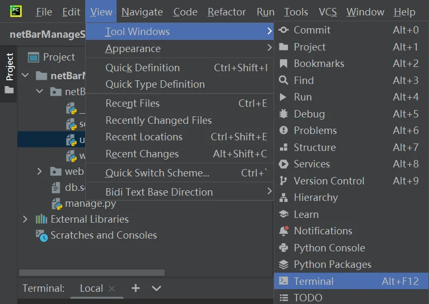429x304 pixels.
Task: Choose Quick Definition menu entry
Action: pos(179,67)
